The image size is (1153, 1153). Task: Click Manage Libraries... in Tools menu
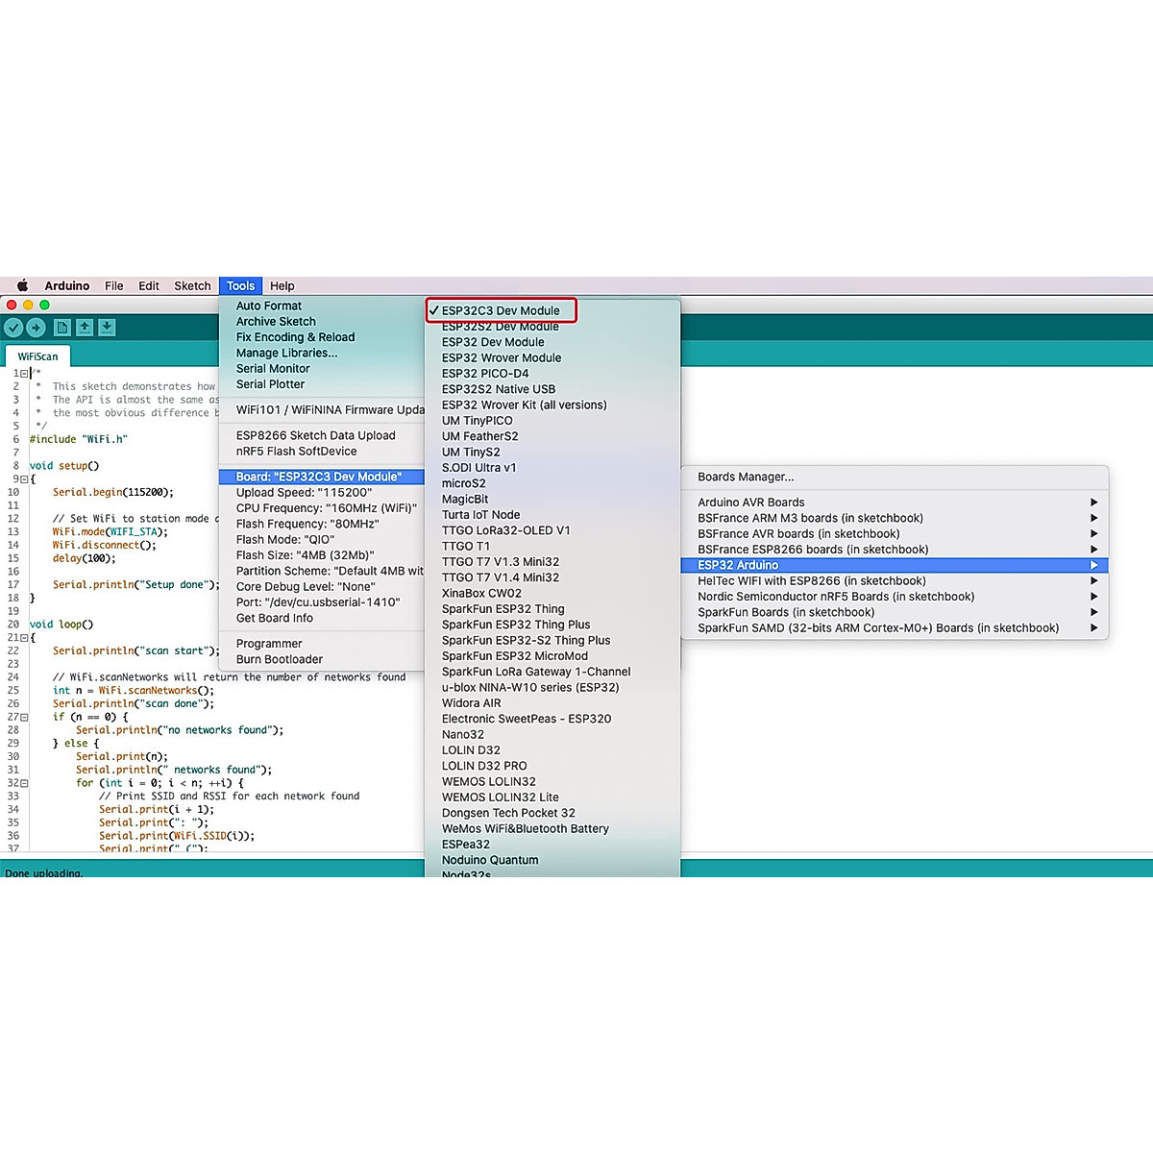click(286, 353)
